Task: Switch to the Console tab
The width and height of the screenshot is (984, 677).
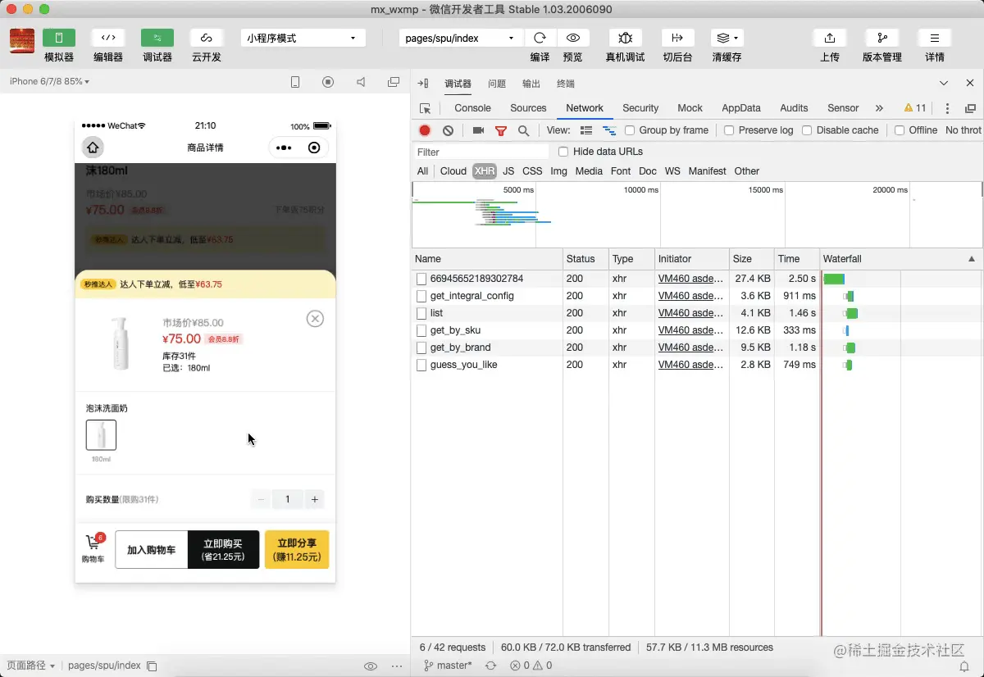Action: [x=472, y=108]
